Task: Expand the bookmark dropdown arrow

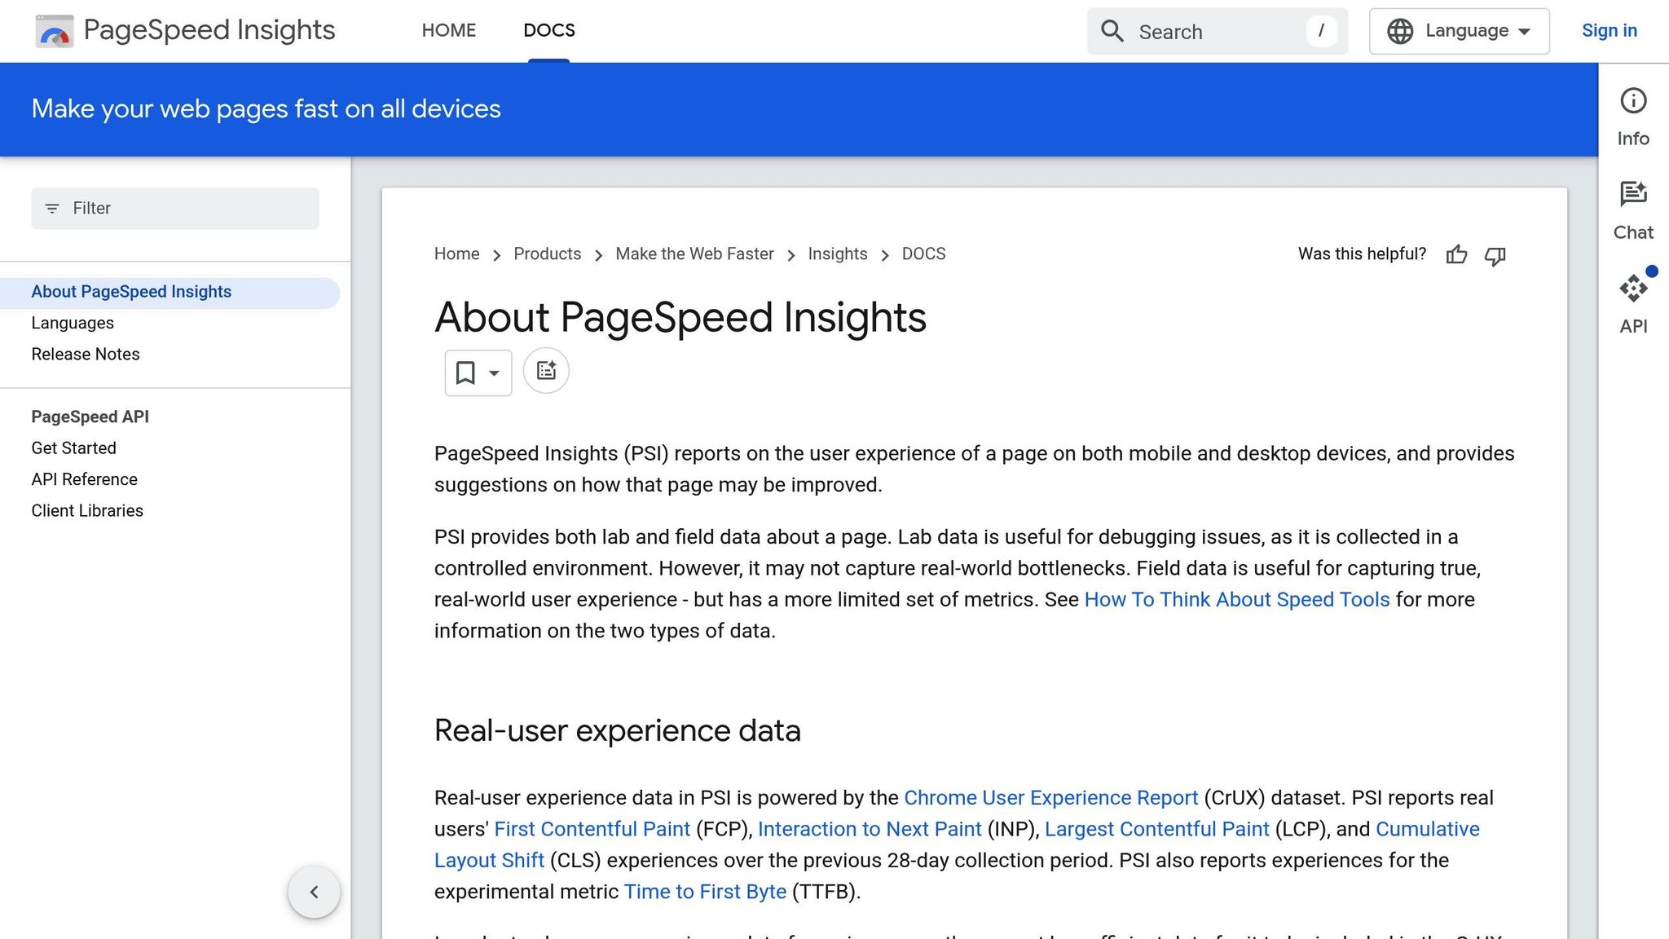Action: point(494,373)
